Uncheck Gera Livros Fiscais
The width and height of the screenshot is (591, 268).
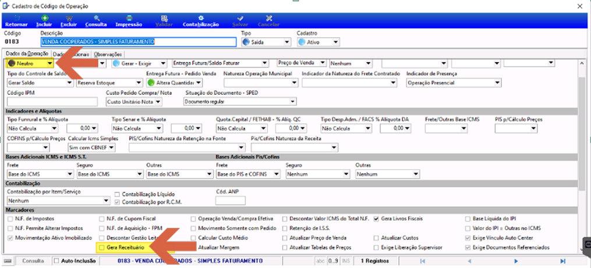pyautogui.click(x=376, y=219)
